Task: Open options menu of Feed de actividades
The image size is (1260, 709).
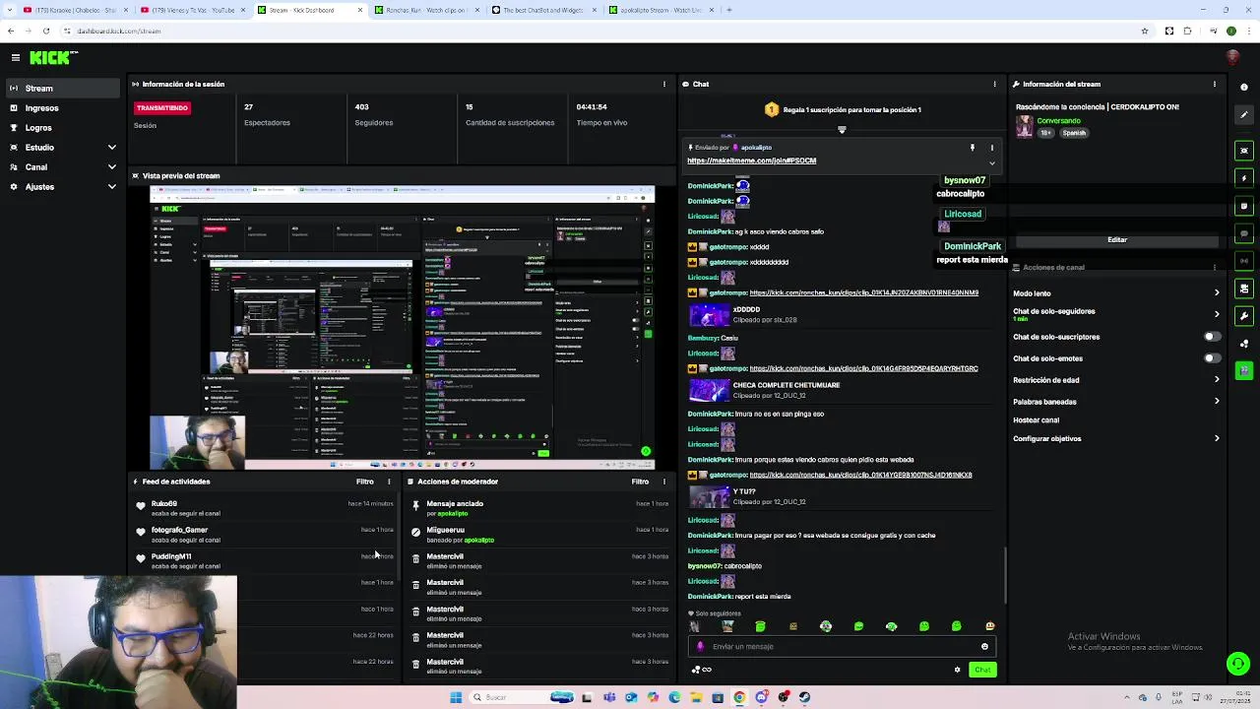Action: [389, 482]
